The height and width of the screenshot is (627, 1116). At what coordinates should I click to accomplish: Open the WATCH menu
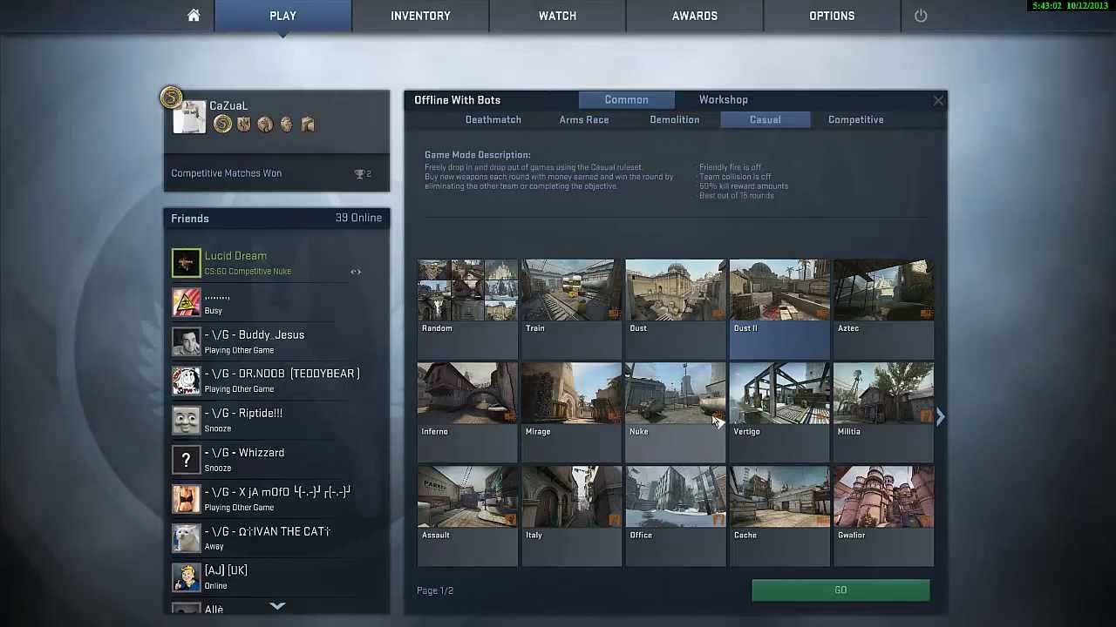point(557,16)
